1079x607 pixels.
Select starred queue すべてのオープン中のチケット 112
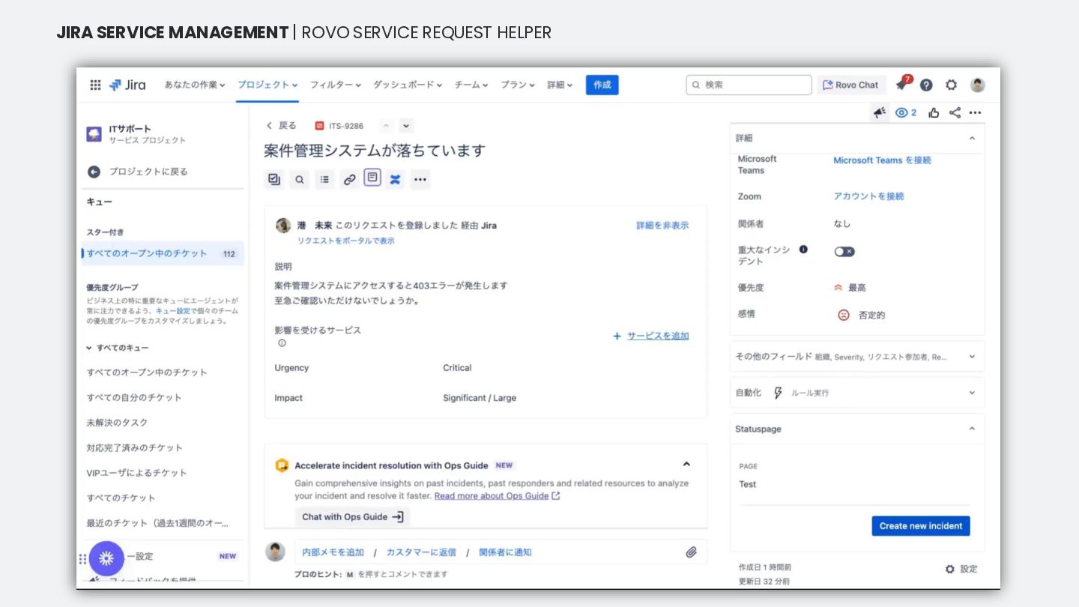163,253
